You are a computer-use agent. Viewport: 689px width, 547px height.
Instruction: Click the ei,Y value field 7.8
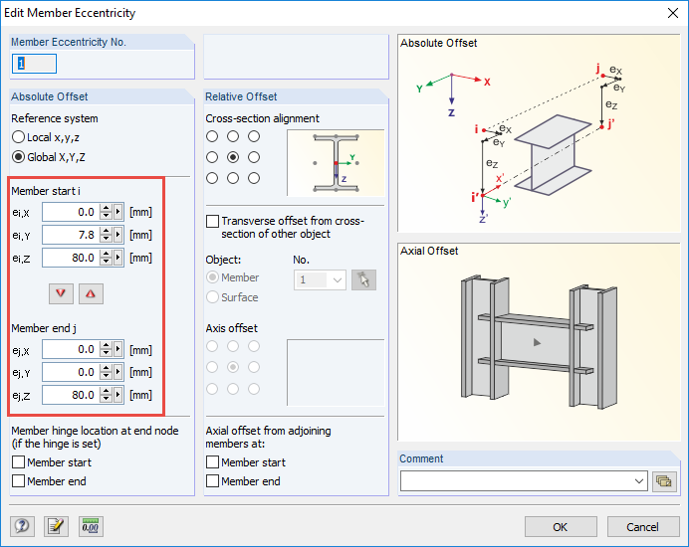pos(71,235)
